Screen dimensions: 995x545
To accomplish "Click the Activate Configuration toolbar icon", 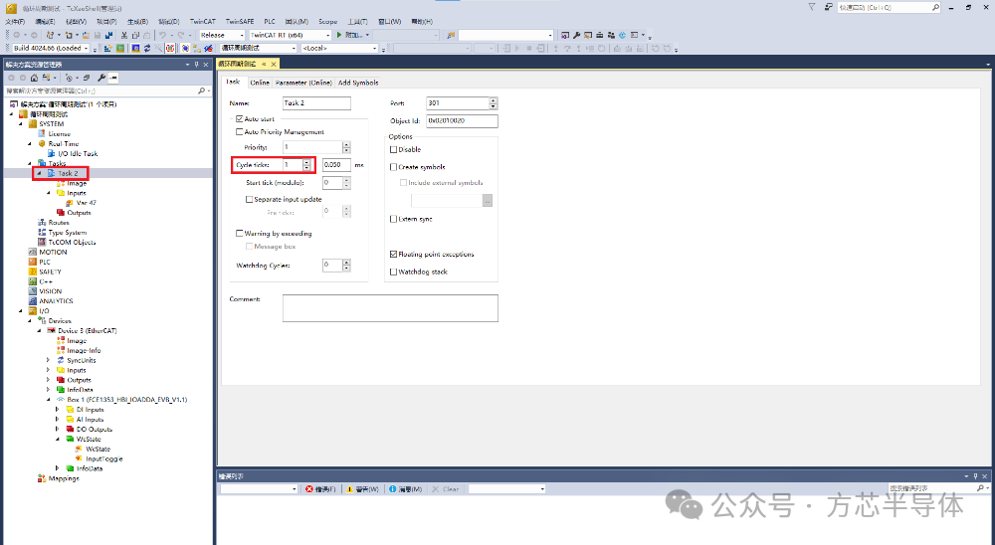I will pos(107,48).
